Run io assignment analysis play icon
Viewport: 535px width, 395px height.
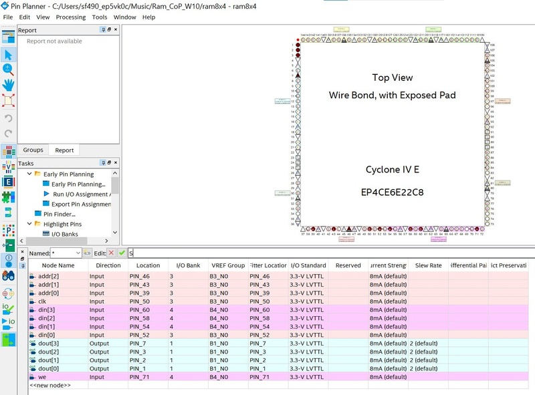tap(9, 324)
